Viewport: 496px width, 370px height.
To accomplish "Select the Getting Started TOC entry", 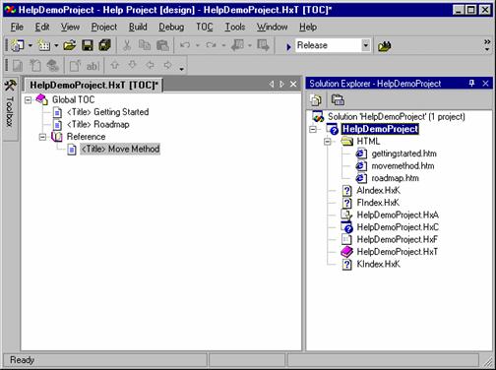I will tap(107, 112).
